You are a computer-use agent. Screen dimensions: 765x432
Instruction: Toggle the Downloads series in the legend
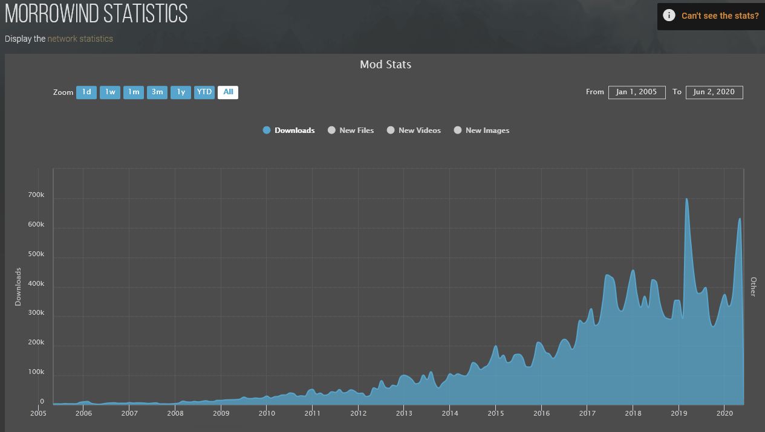click(289, 131)
